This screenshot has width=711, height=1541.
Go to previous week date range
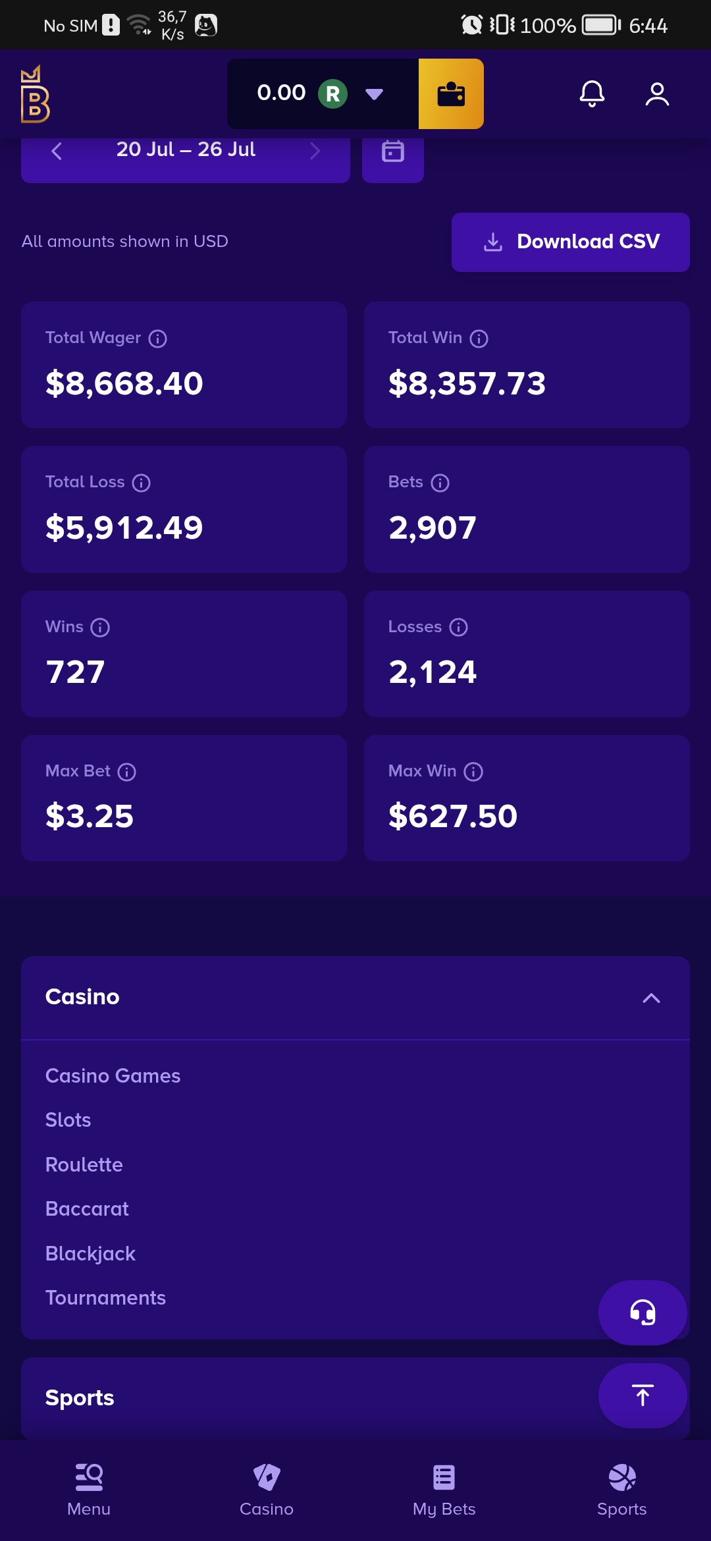[x=57, y=151]
